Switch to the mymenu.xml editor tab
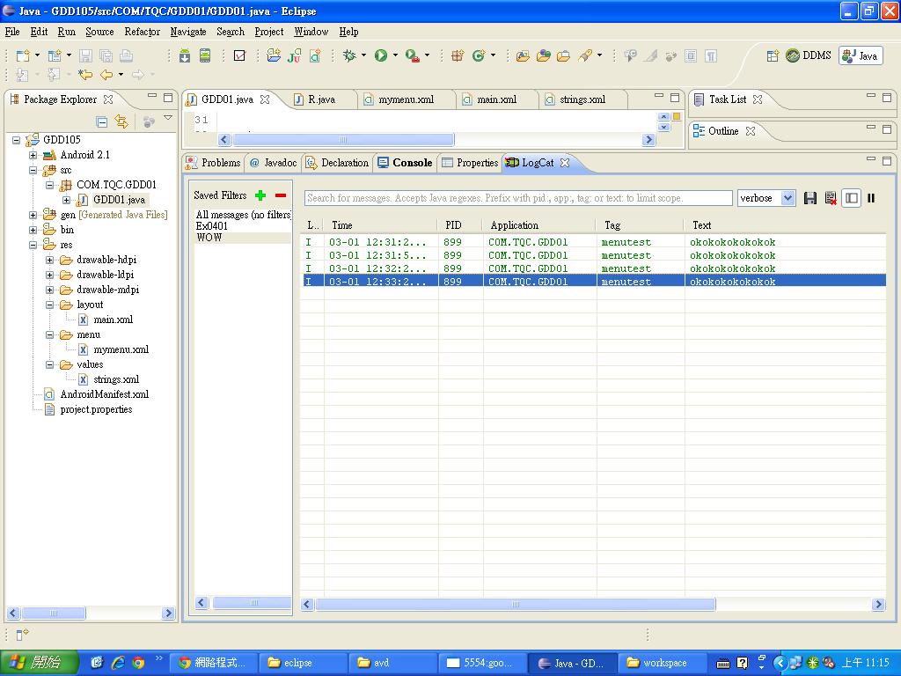The height and width of the screenshot is (676, 901). 406,99
